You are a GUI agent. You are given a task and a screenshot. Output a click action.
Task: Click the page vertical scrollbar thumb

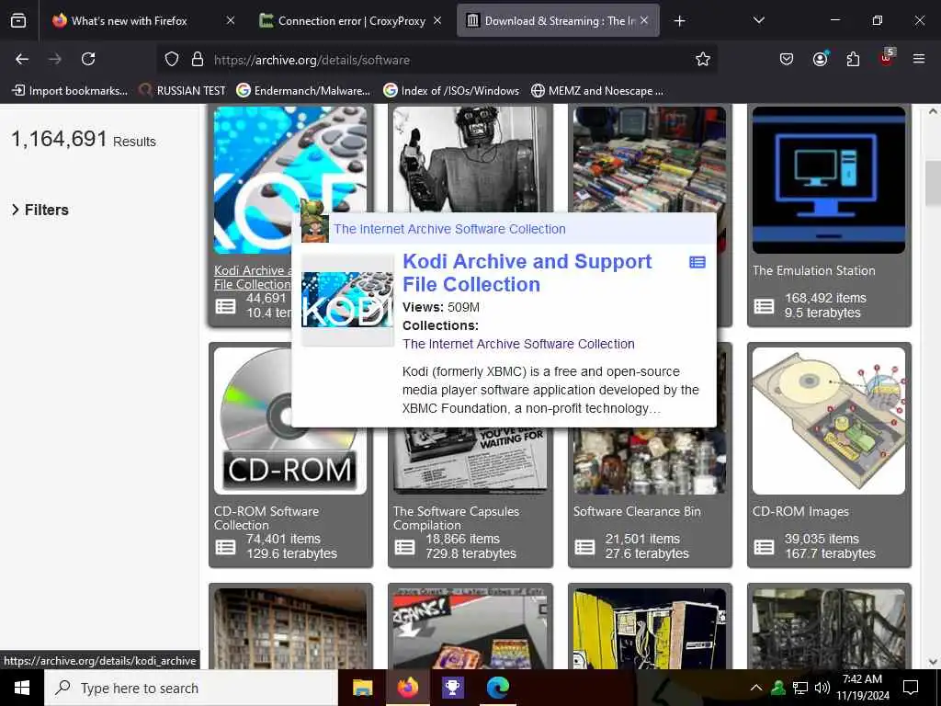pos(933,183)
